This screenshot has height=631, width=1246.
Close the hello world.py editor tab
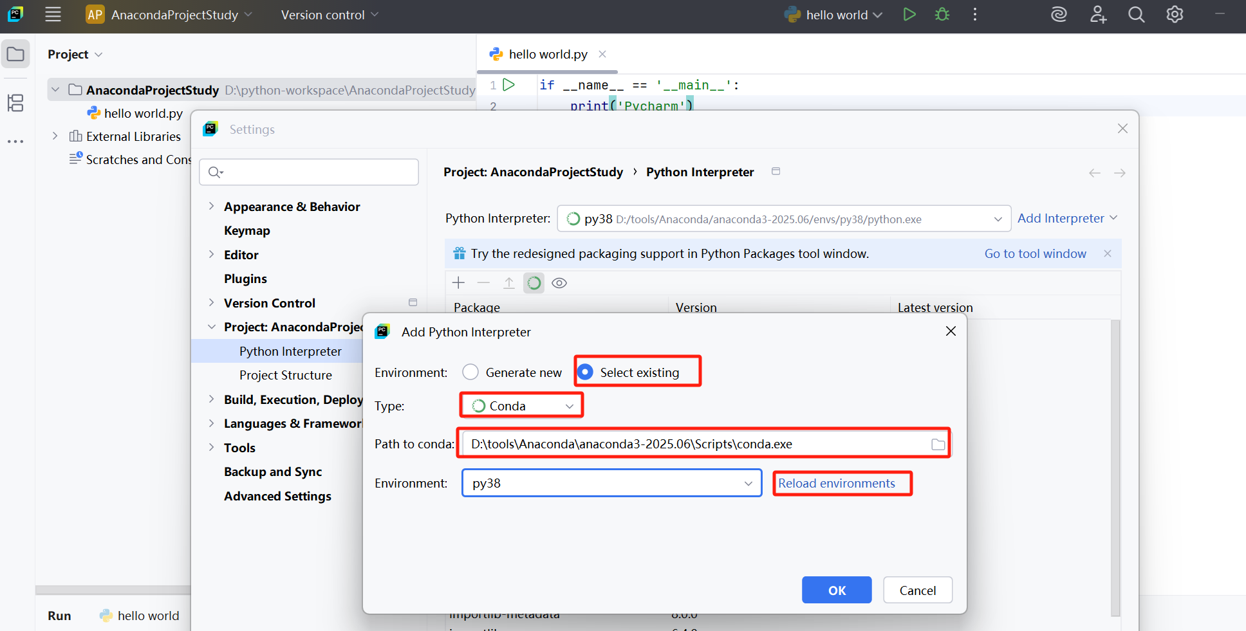tap(602, 54)
